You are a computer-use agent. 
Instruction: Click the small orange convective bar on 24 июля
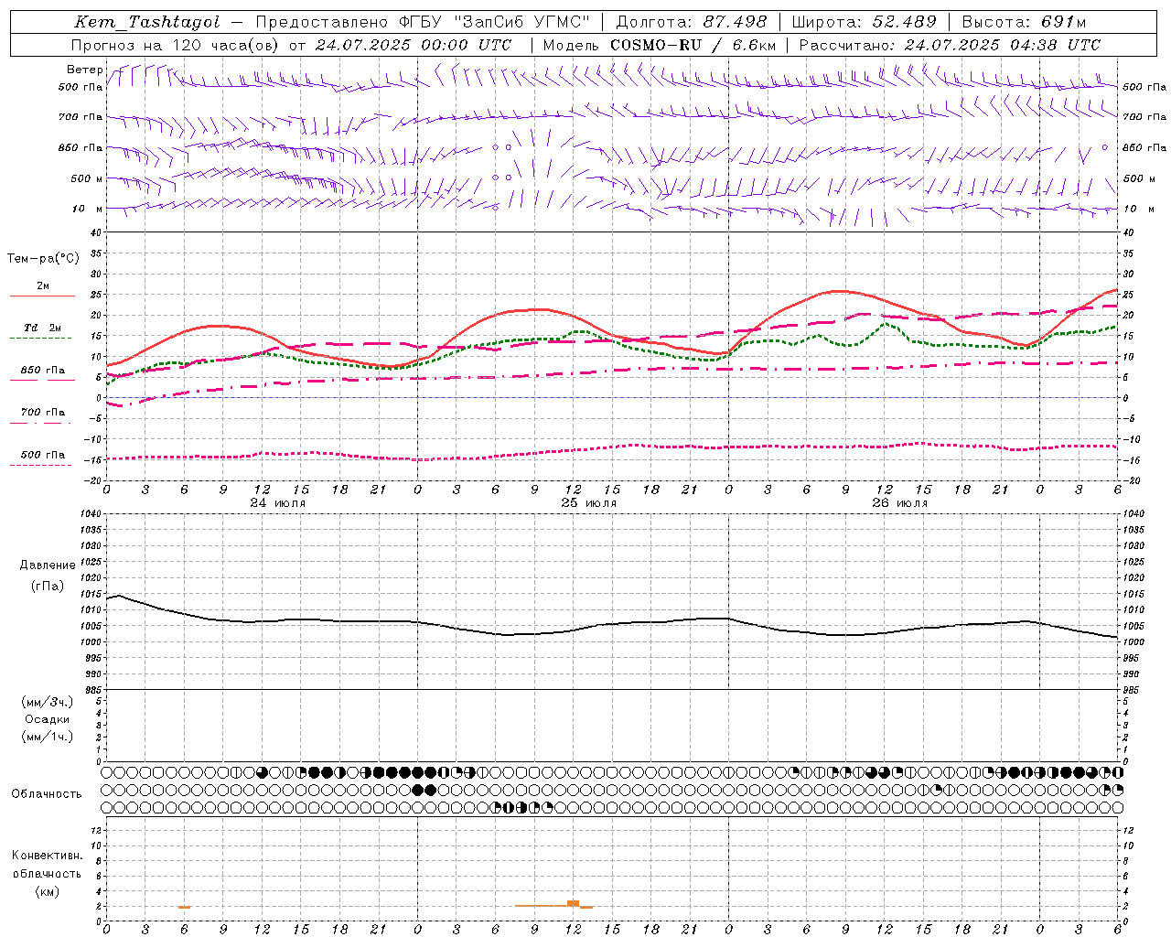pyautogui.click(x=184, y=907)
